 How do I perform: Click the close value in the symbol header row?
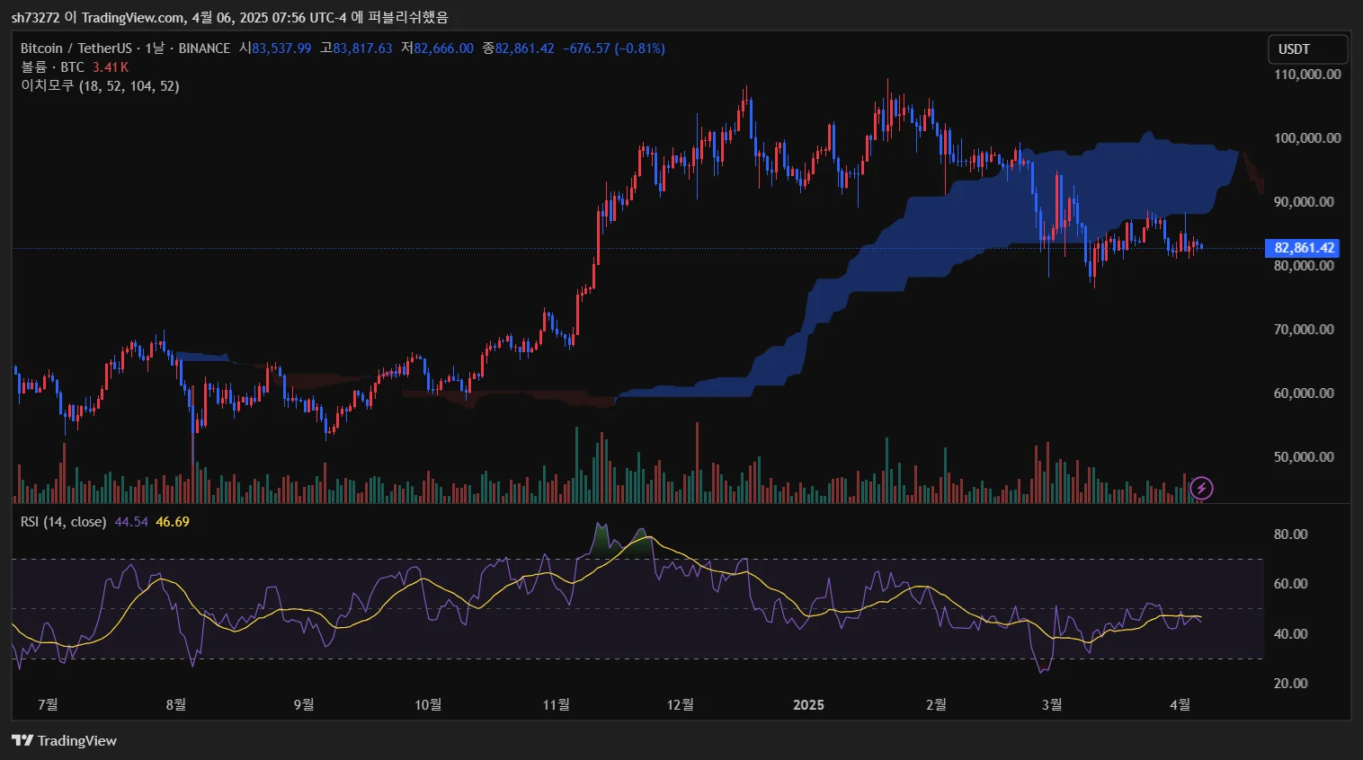coord(524,49)
